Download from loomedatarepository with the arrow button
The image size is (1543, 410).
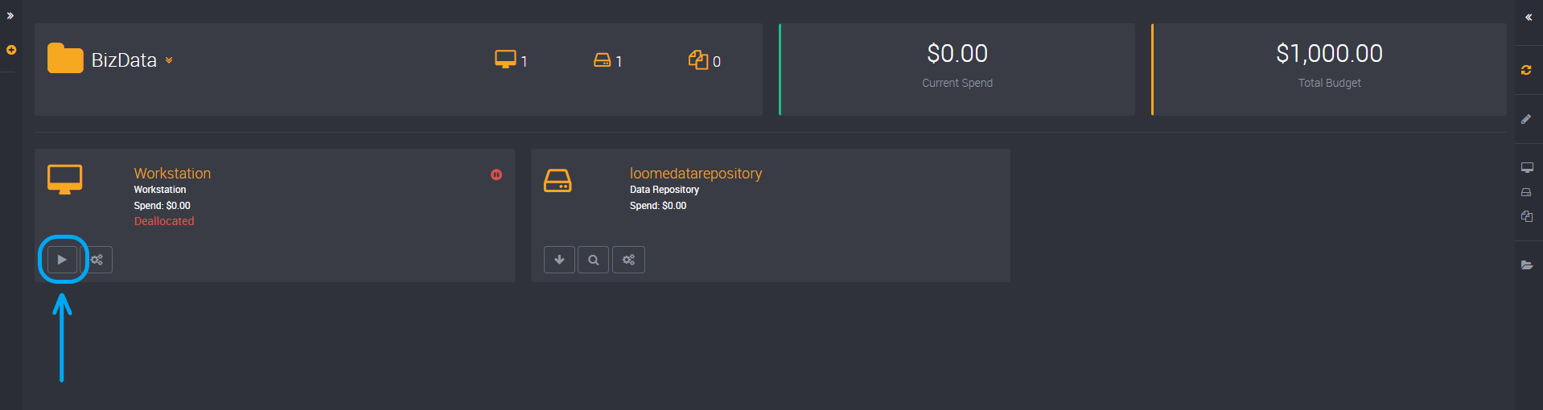point(559,260)
